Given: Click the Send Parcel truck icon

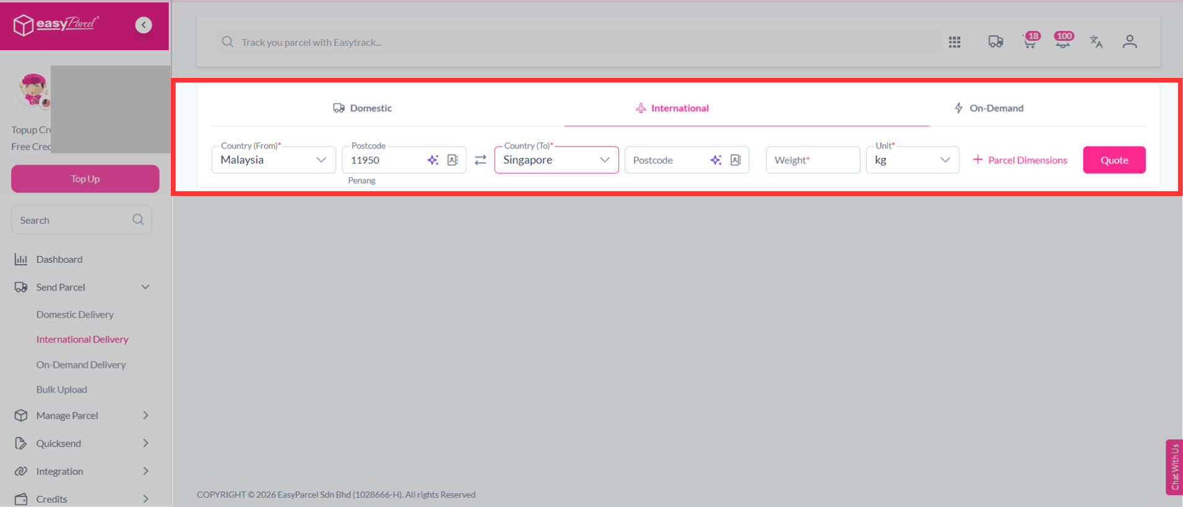Looking at the screenshot, I should (21, 287).
